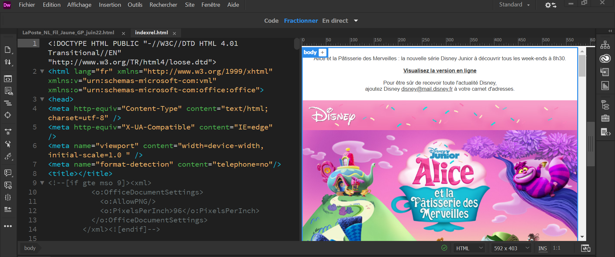Click the indent code icon
This screenshot has width=615, height=257.
8,209
